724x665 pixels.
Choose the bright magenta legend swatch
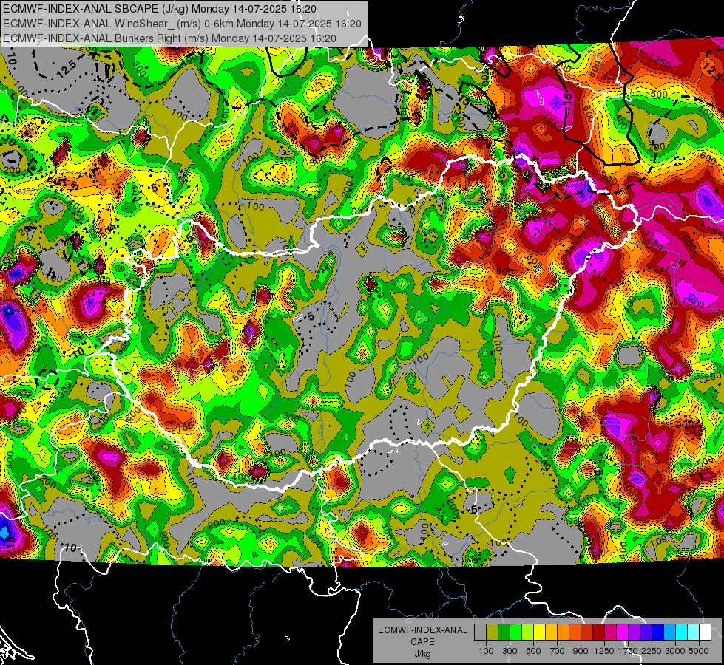[x=623, y=632]
